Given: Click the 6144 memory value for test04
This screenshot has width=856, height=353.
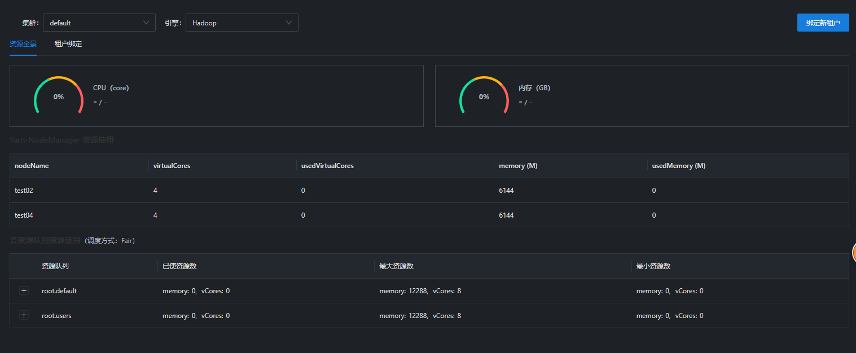Looking at the screenshot, I should pos(506,215).
